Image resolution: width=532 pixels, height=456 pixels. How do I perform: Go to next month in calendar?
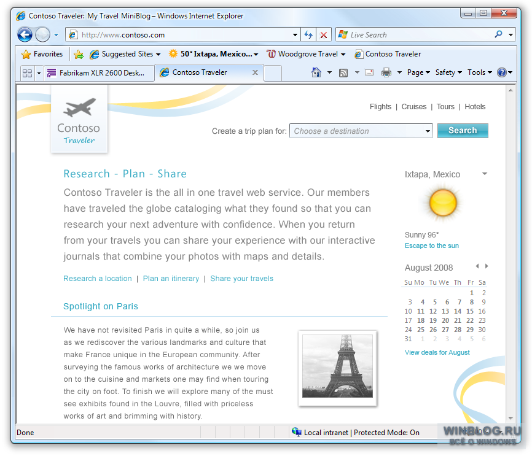(487, 266)
